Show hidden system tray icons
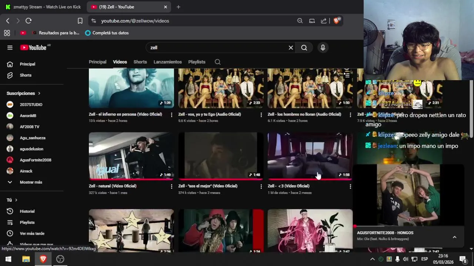 tap(373, 259)
